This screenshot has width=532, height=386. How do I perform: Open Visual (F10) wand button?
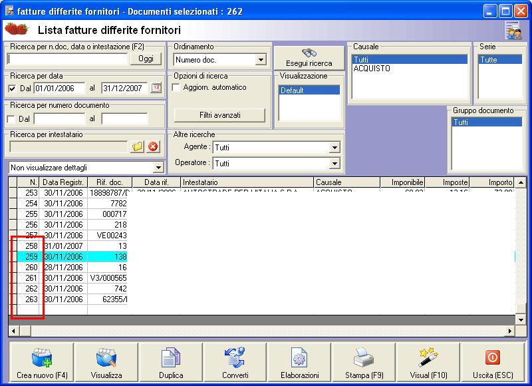click(x=428, y=362)
